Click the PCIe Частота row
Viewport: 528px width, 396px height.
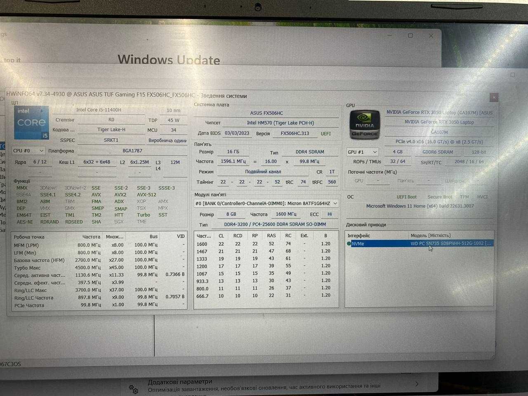99,305
